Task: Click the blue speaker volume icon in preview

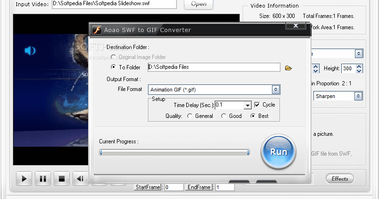Action: click(x=30, y=50)
